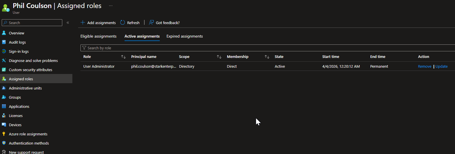Click Add assignments button
Screen dimensions: 455x154
coord(98,23)
